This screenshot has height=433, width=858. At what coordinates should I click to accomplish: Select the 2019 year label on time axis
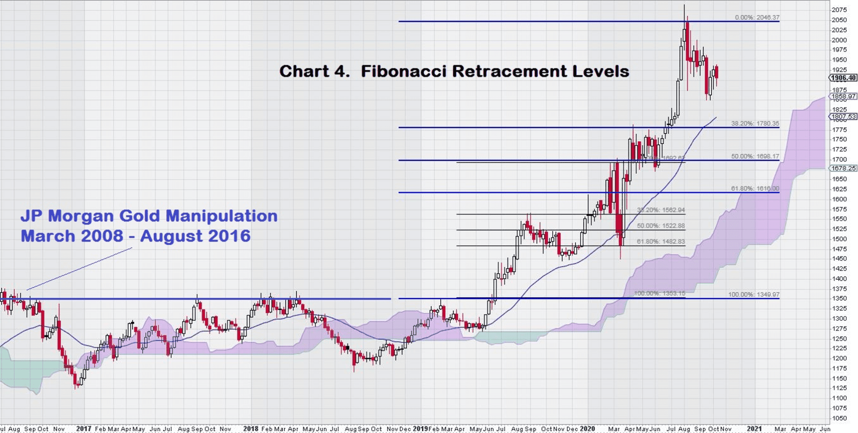(420, 429)
